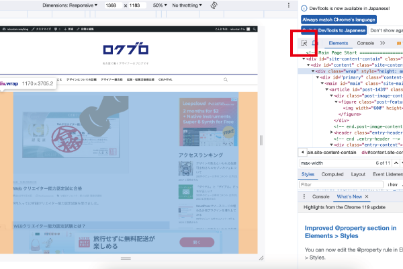Click the ログブロ site logo
The height and width of the screenshot is (269, 403).
click(126, 48)
